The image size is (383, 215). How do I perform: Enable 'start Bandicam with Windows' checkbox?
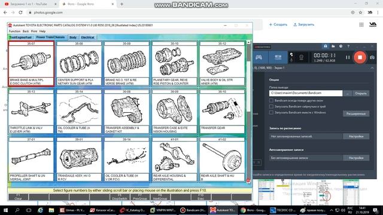(271, 113)
